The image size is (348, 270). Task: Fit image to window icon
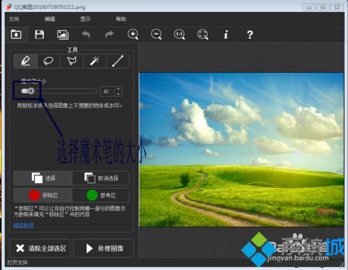tap(203, 35)
